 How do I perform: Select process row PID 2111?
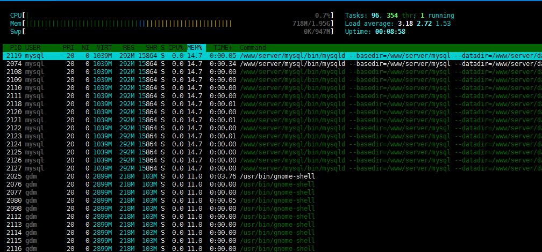pyautogui.click(x=272, y=96)
